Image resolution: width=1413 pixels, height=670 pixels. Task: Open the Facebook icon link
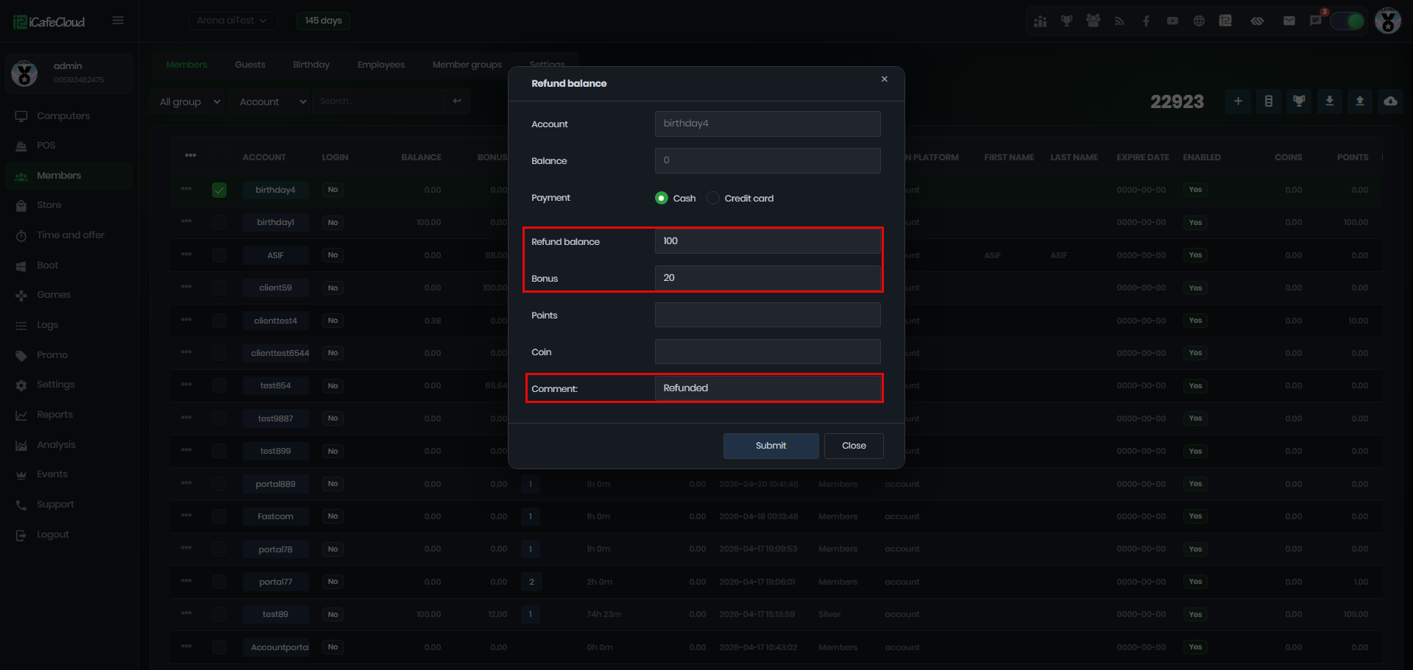point(1146,21)
